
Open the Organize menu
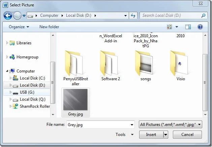point(19,27)
